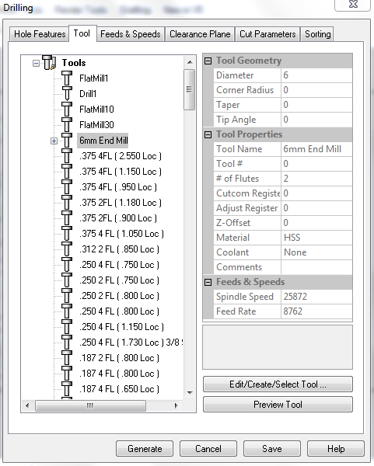The width and height of the screenshot is (374, 466).
Task: Click icon beside .250 4 FL ( 1.730 Loc )
Action: coord(67,342)
